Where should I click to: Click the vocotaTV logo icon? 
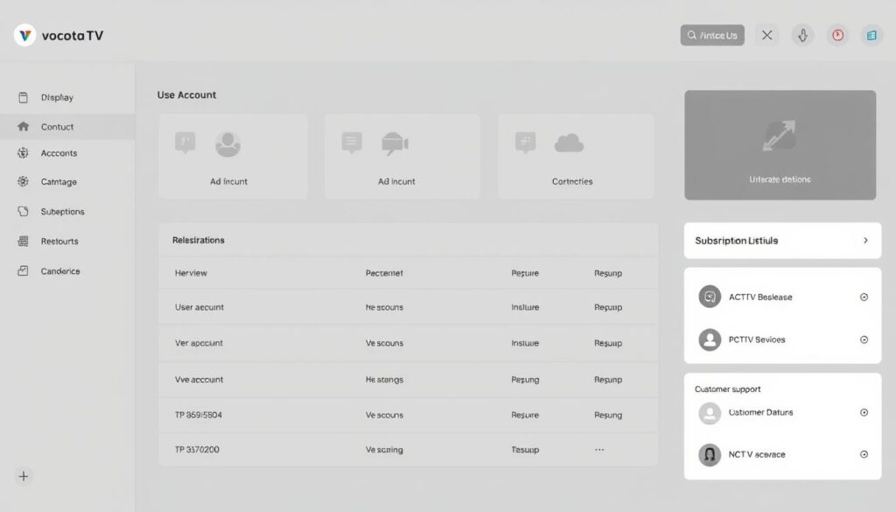pyautogui.click(x=24, y=35)
